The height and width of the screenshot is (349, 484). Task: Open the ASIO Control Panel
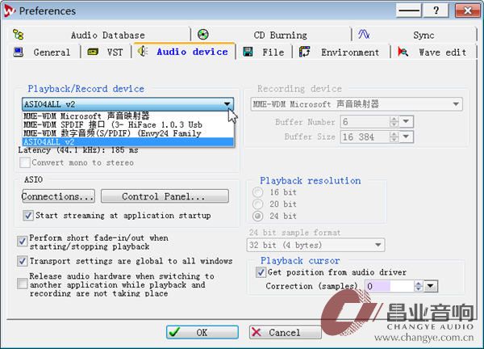tap(165, 196)
